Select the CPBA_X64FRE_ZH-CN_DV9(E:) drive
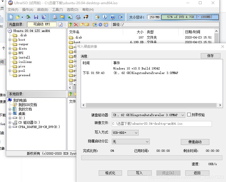This screenshot has height=182, width=226. pyautogui.click(x=39, y=127)
